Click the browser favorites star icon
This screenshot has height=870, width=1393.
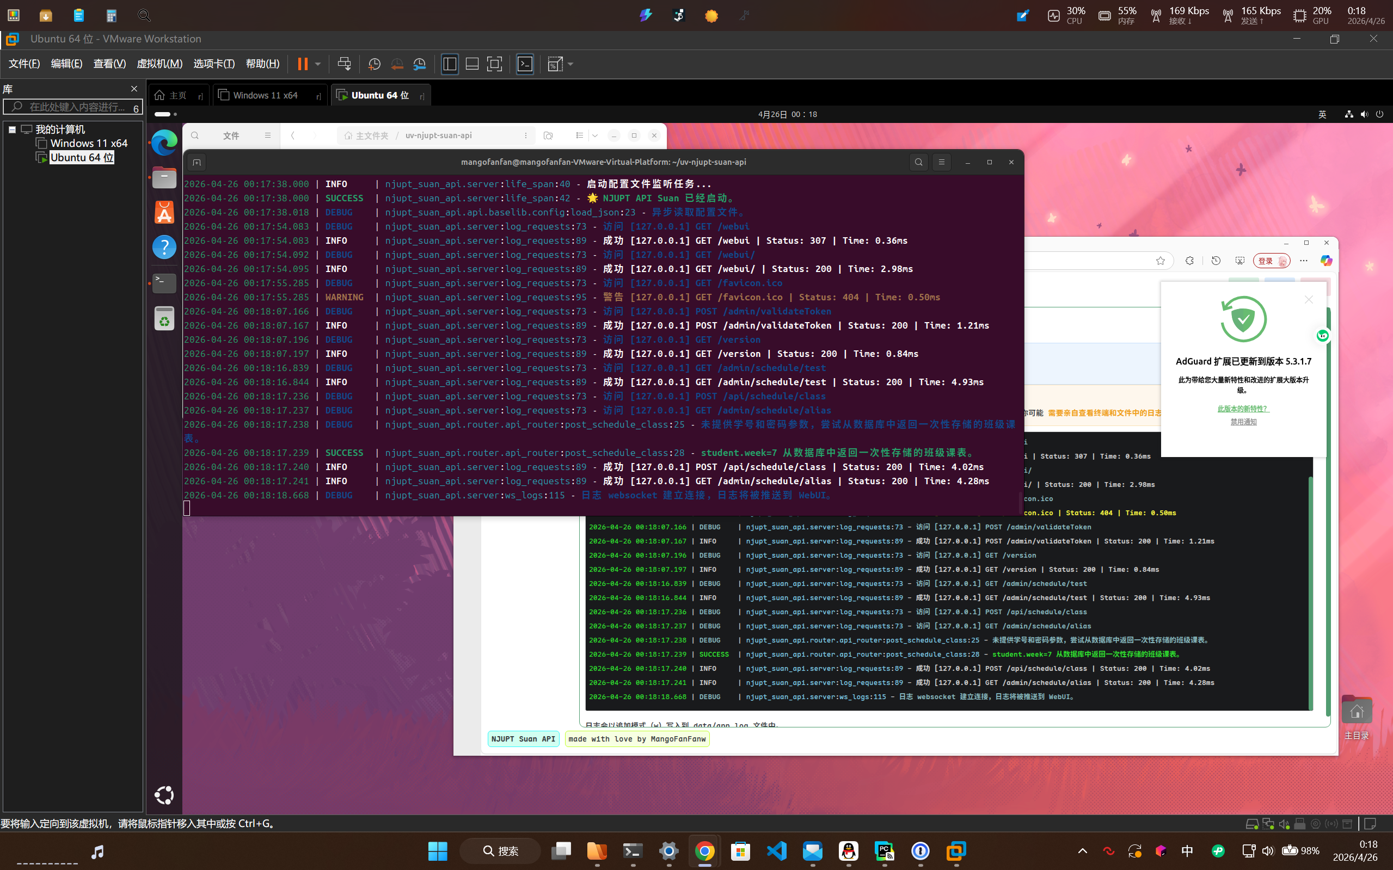coord(1161,261)
